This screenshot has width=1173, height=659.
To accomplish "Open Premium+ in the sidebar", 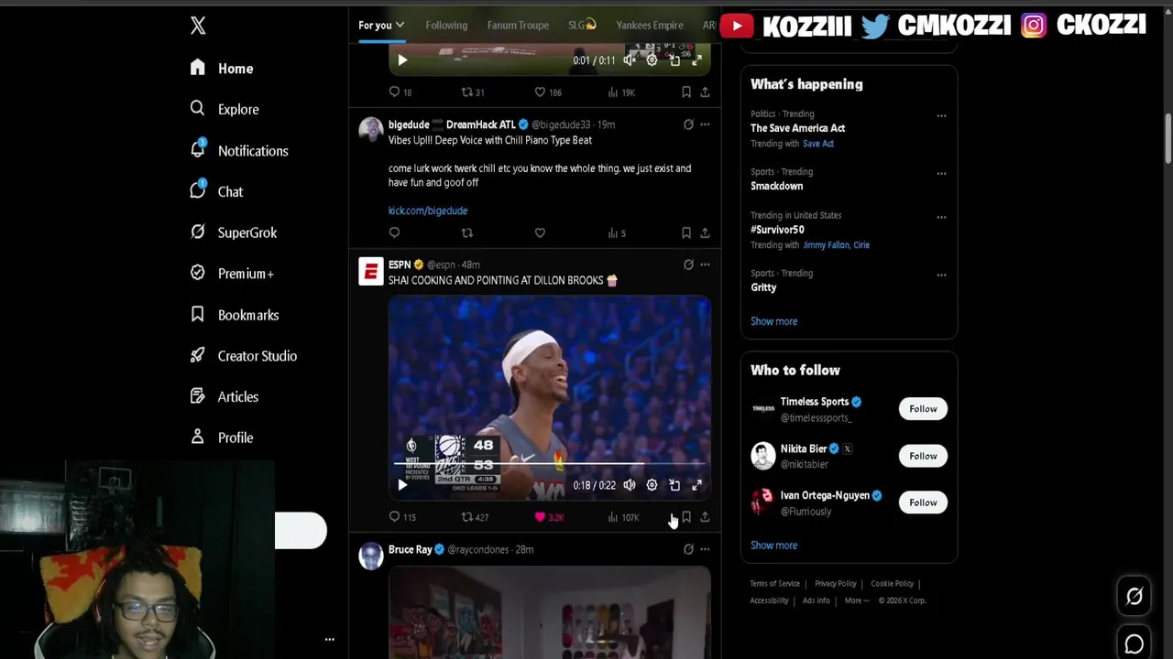I will pyautogui.click(x=232, y=273).
